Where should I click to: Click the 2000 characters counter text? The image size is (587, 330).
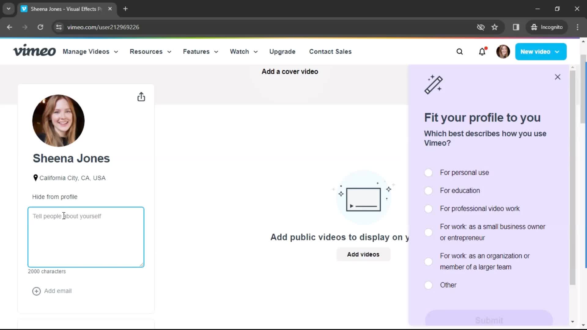click(x=47, y=272)
